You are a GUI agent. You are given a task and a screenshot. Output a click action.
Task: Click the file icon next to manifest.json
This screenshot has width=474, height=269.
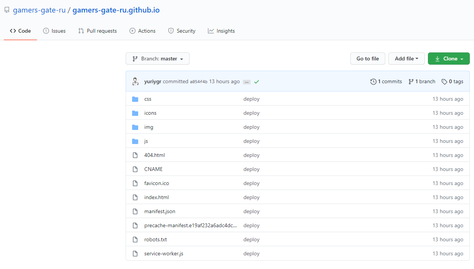click(135, 212)
